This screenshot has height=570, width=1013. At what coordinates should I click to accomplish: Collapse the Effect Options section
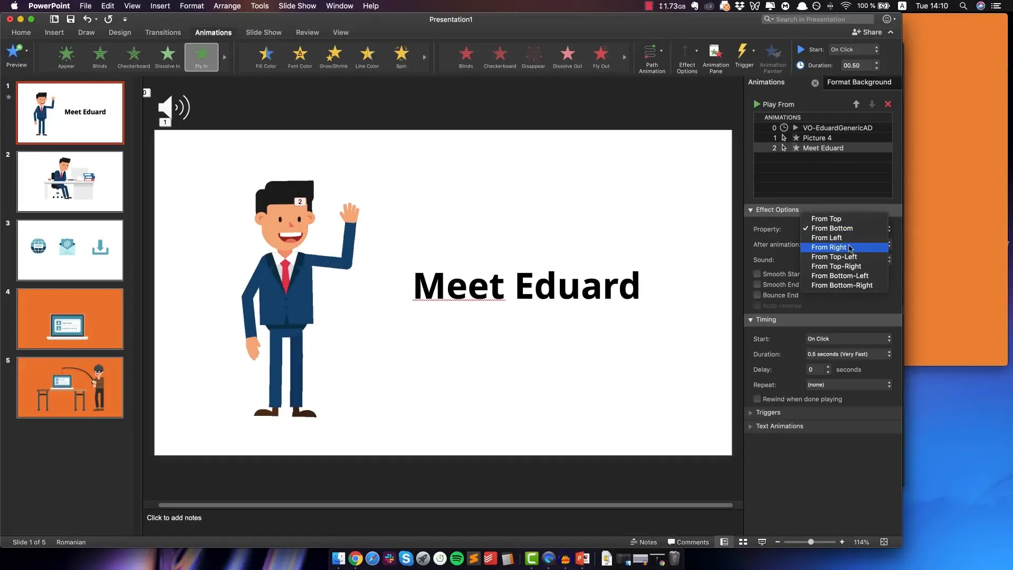pyautogui.click(x=750, y=210)
